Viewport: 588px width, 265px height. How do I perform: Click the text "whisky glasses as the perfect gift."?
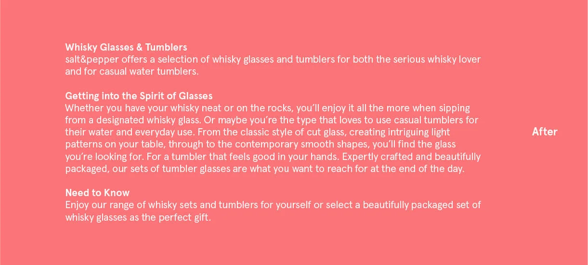pos(138,217)
